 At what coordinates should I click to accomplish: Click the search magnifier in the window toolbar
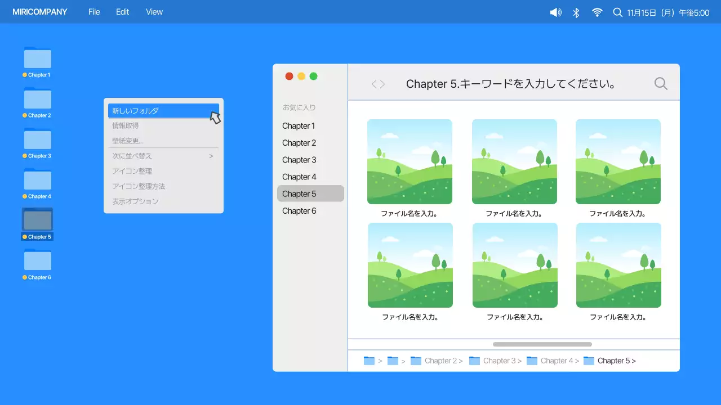(660, 83)
